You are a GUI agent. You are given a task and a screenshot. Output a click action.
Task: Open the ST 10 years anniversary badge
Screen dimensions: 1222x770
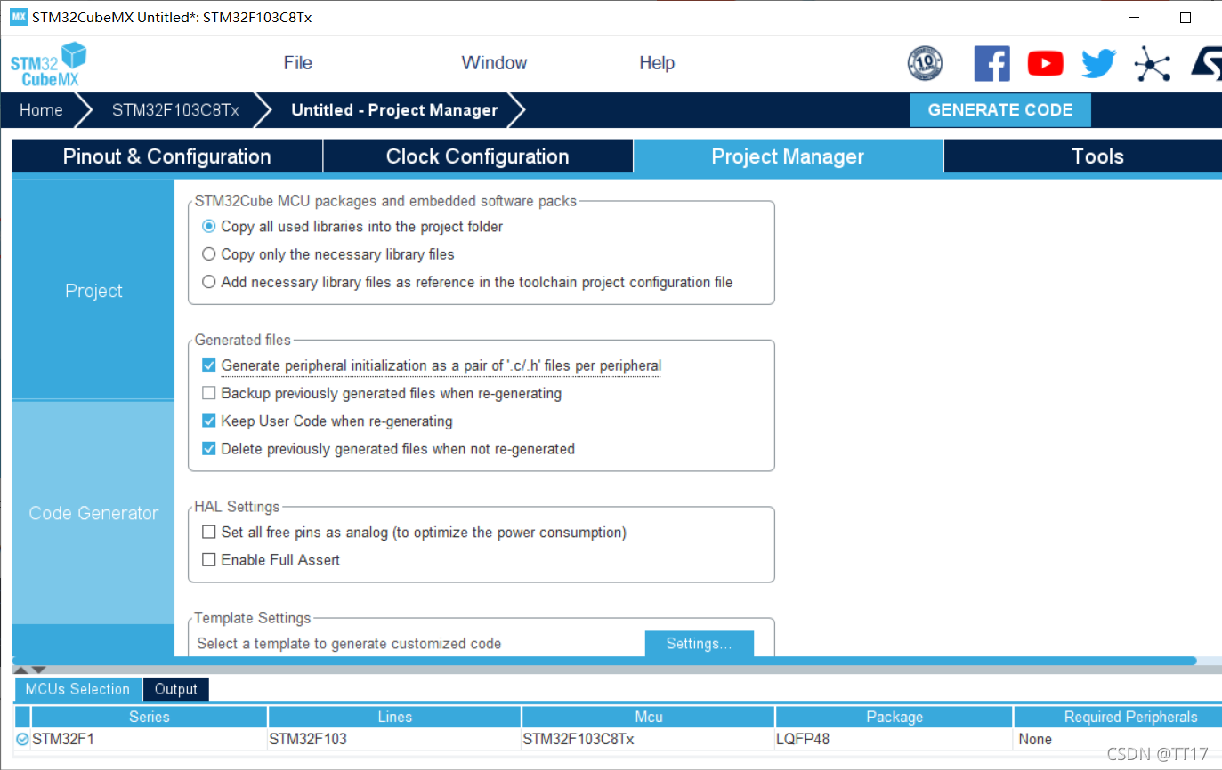pos(925,63)
